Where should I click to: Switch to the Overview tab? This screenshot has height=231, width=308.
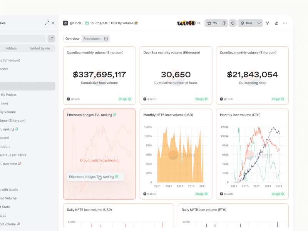[72, 38]
